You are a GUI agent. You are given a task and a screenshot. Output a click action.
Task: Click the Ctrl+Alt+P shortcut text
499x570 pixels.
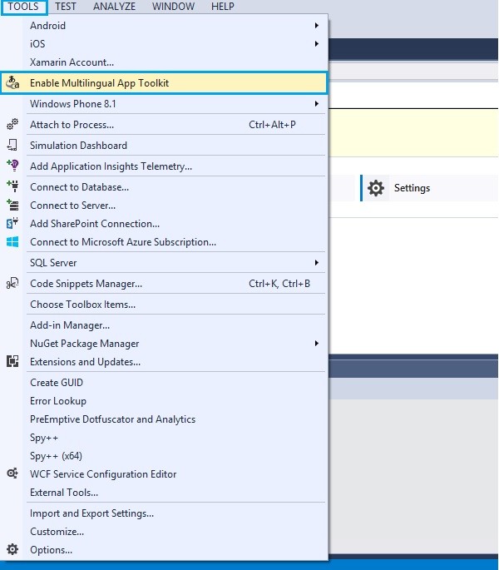(272, 124)
